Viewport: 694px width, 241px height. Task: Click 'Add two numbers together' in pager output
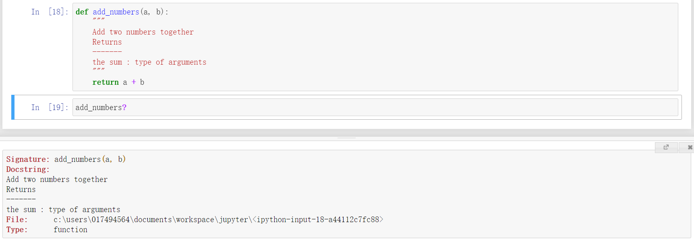pos(57,180)
